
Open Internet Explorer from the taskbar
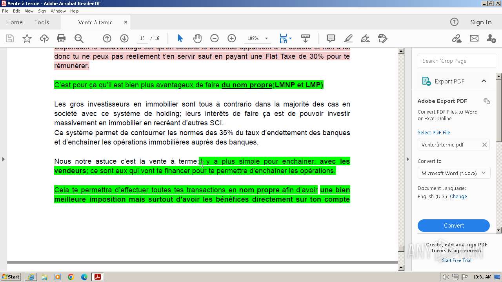point(31,277)
